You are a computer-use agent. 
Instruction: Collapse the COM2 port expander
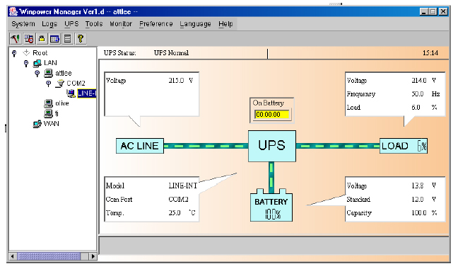click(x=49, y=84)
